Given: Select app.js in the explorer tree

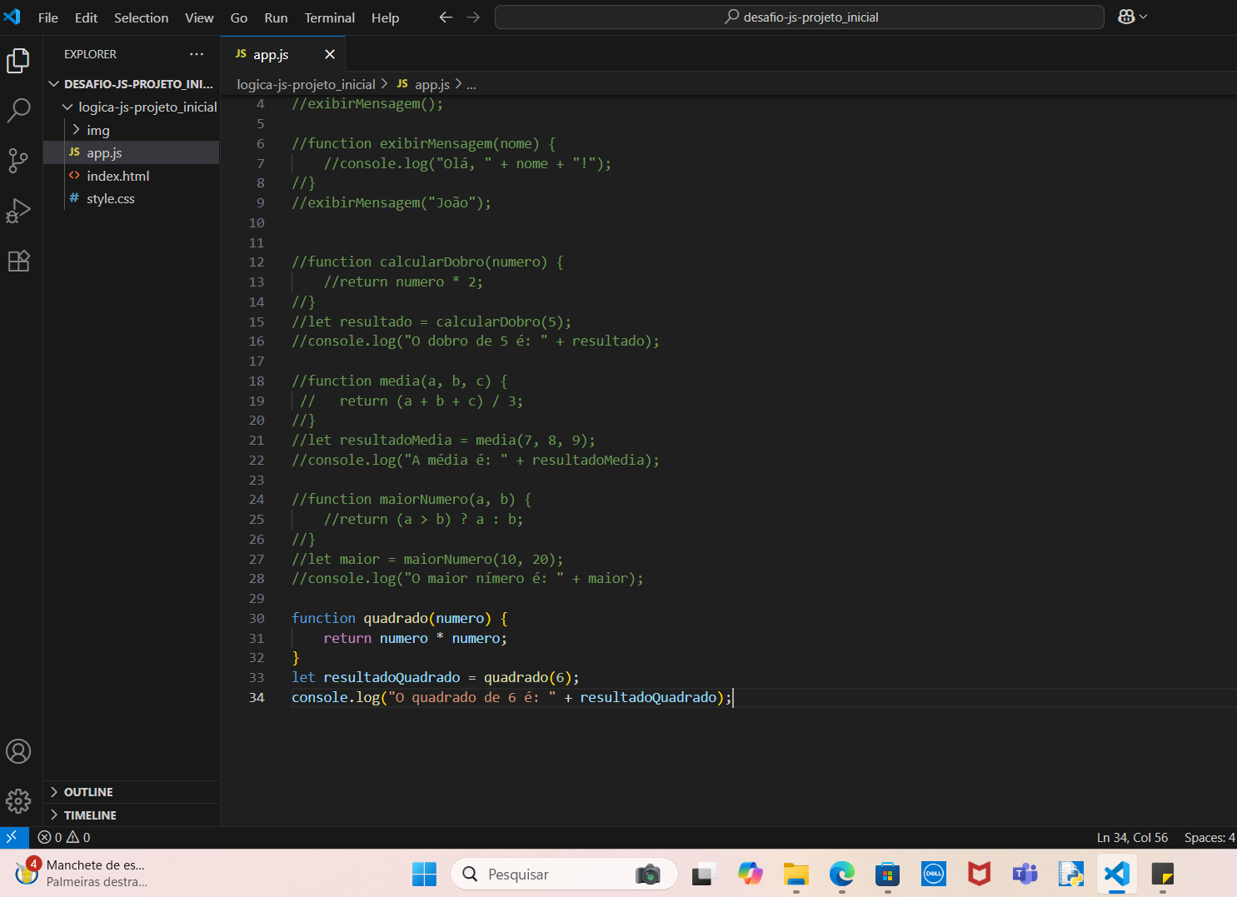Looking at the screenshot, I should pyautogui.click(x=132, y=152).
